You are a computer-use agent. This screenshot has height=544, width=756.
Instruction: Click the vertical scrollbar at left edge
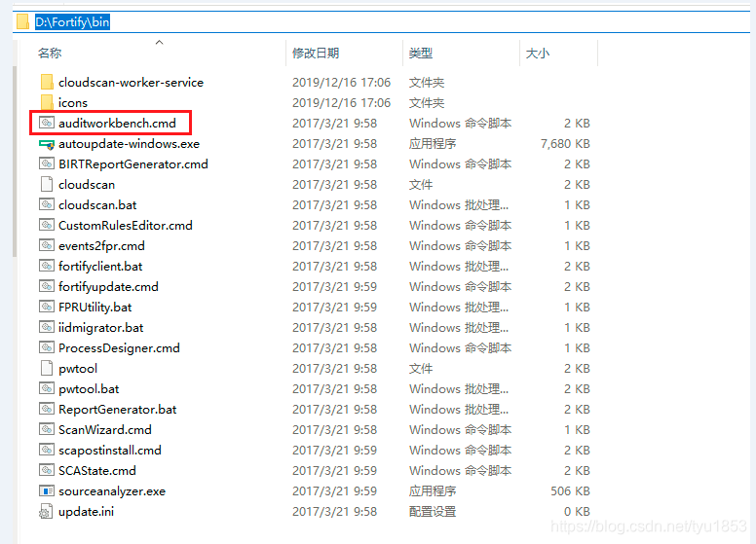point(15,162)
